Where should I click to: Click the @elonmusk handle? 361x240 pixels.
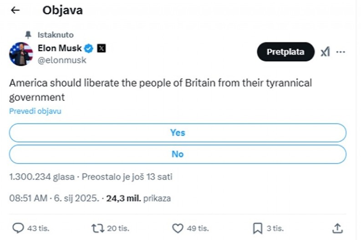(61, 60)
